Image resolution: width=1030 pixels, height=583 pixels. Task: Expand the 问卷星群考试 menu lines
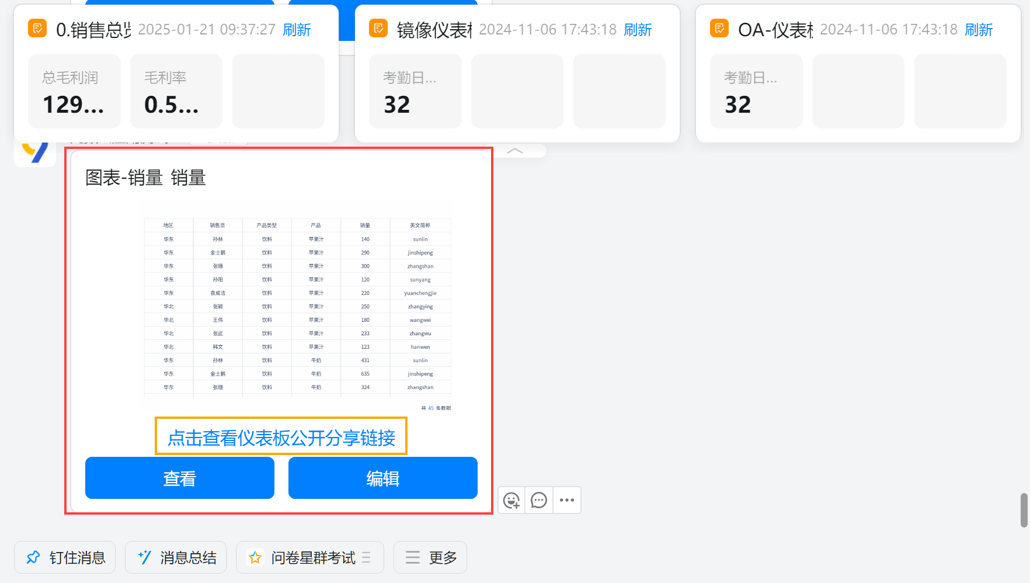[x=366, y=557]
